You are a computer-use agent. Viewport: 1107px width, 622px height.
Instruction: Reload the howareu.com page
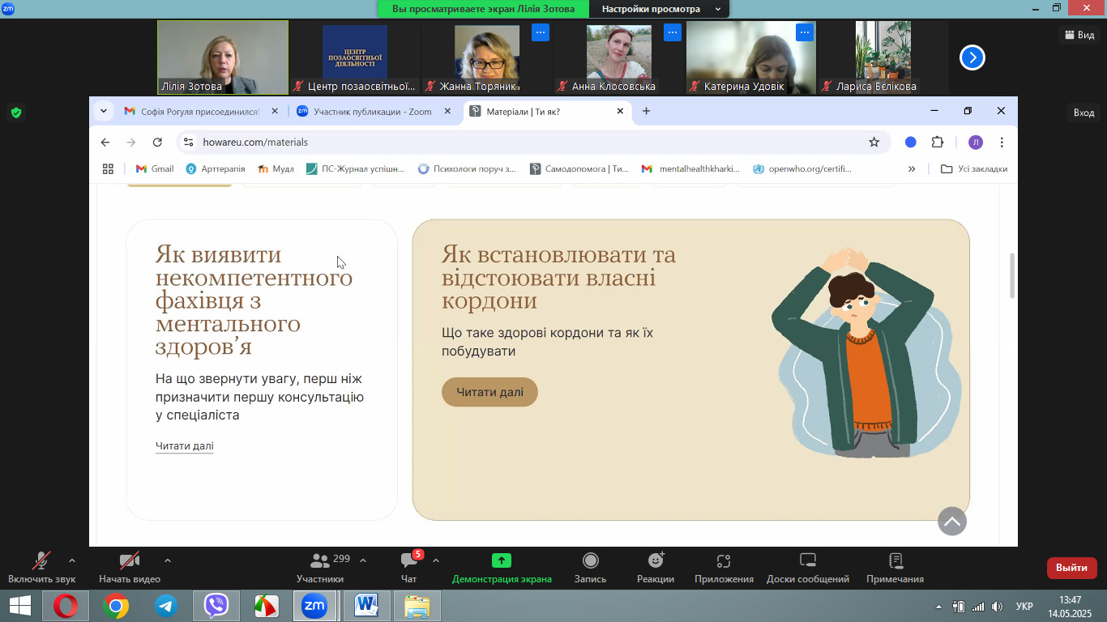point(157,142)
